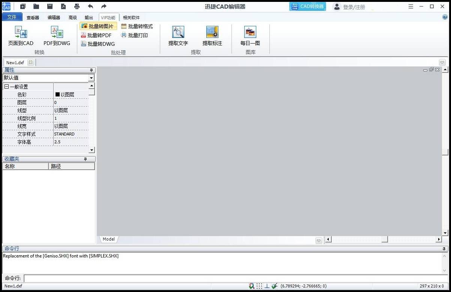Switch to the 编辑器 ribbon tab
Screen dimensions: 451x292
pyautogui.click(x=53, y=17)
